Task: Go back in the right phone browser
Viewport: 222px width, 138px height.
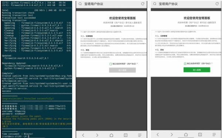Action: [x=158, y=134]
